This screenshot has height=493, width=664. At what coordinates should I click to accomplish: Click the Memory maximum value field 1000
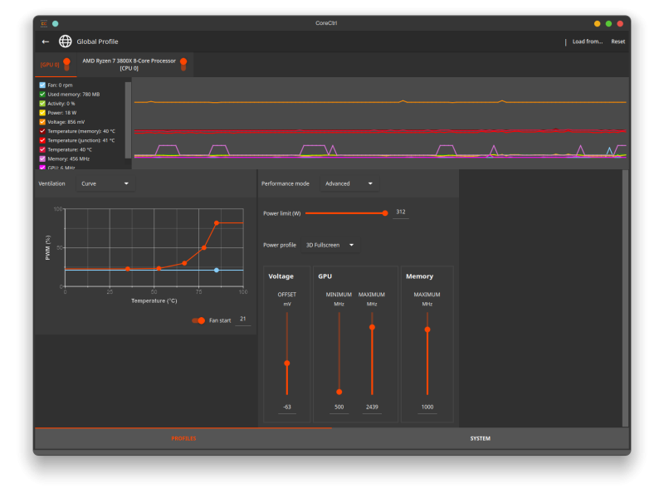tap(427, 408)
